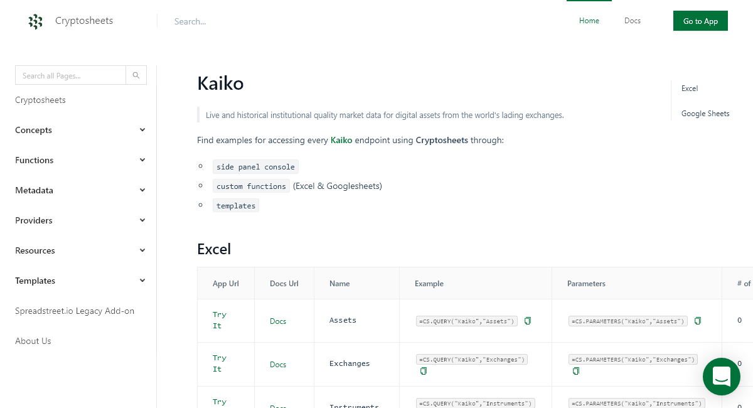Viewport: 753px width, 408px height.
Task: Click the Search all Pages input field
Action: click(x=69, y=75)
